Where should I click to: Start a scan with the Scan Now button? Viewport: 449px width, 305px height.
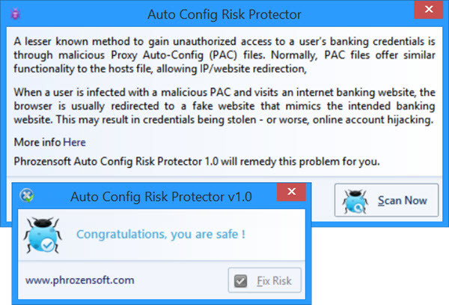click(x=386, y=200)
